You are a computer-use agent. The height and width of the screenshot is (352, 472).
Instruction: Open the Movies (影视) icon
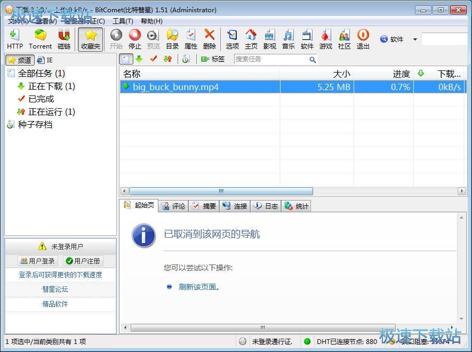(x=270, y=39)
